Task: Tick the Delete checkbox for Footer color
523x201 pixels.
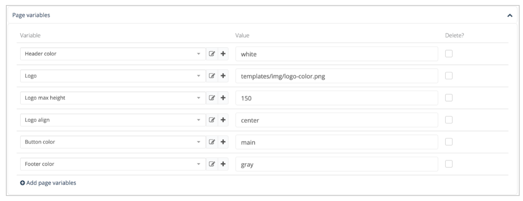Action: (x=449, y=164)
